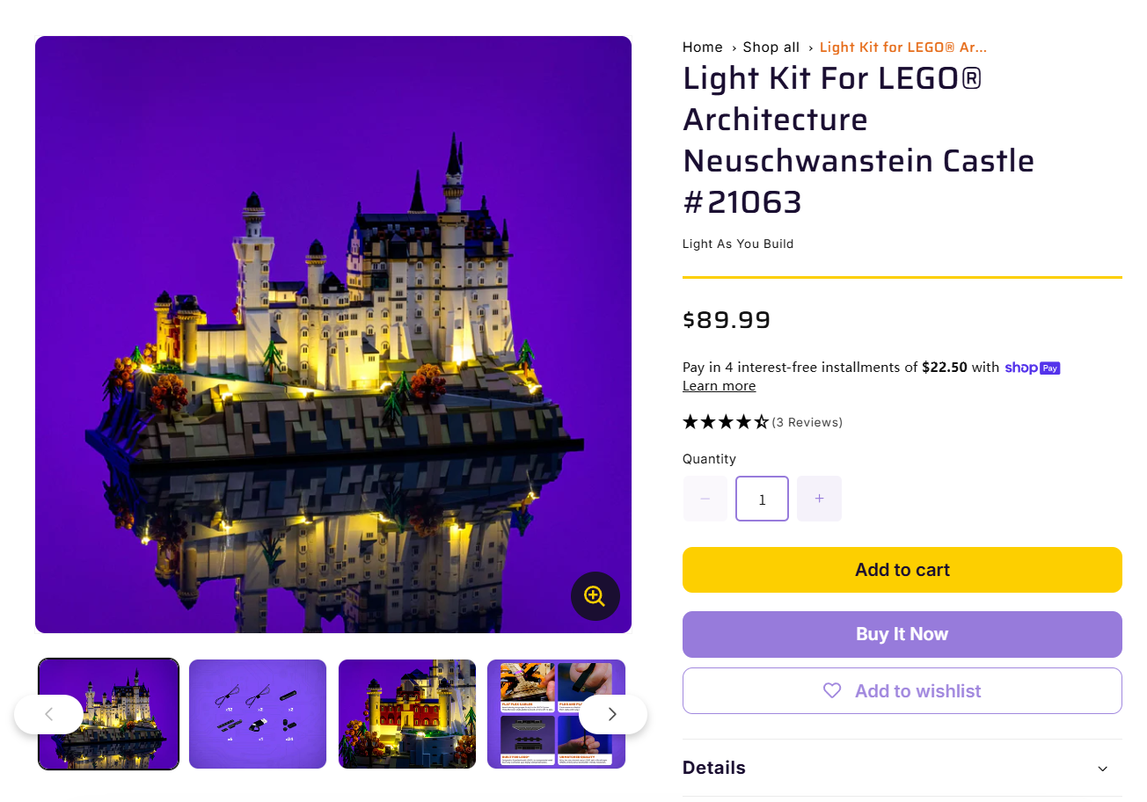Click the zoom magnifier on the main product image
Viewport: 1147px width, 802px height.
pos(595,596)
